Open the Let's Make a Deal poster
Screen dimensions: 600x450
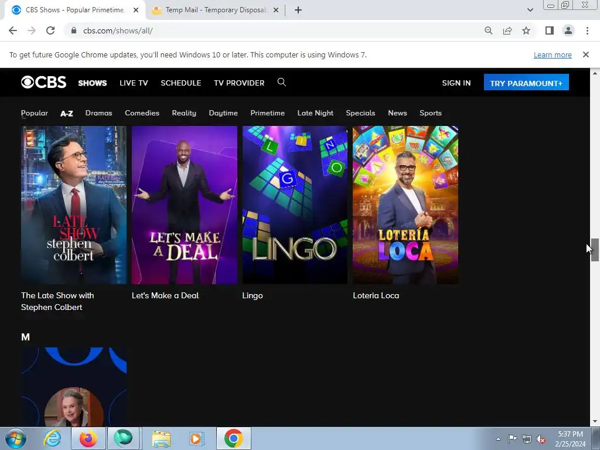(x=185, y=205)
